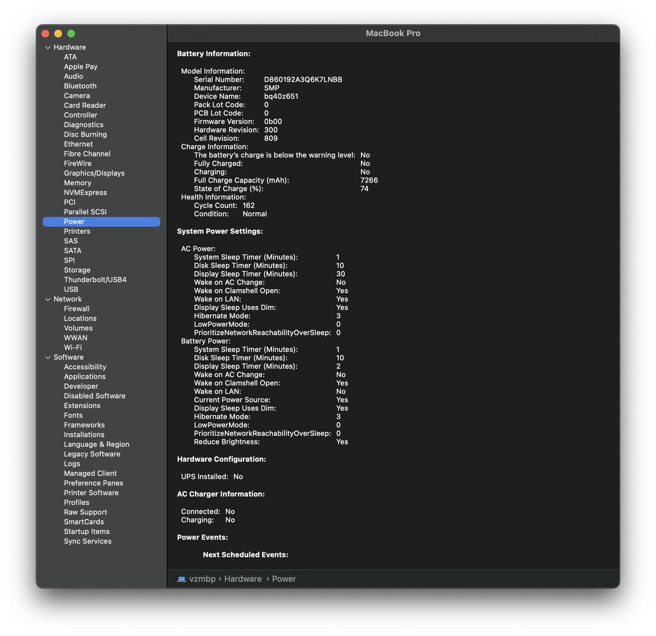
Task: Open Card Reader information
Action: click(85, 105)
